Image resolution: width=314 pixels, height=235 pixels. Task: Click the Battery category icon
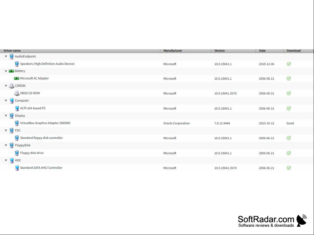click(x=11, y=71)
